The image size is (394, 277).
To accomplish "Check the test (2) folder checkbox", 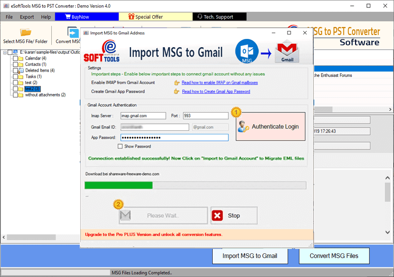I will (x=15, y=83).
